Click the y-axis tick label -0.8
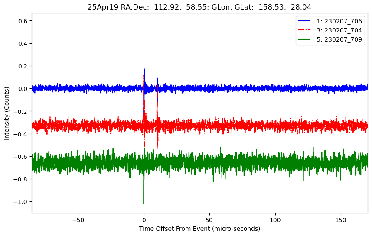This screenshot has height=236, width=372. pyautogui.click(x=21, y=179)
